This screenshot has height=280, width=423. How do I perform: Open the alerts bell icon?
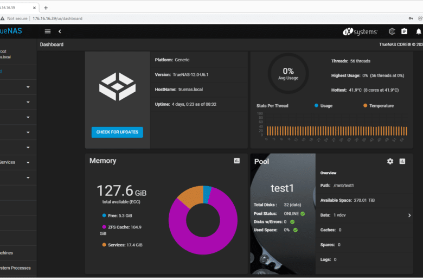pyautogui.click(x=419, y=31)
